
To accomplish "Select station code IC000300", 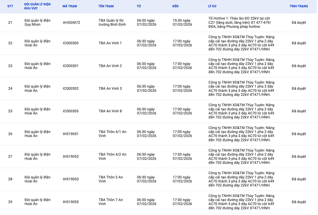I will pyautogui.click(x=70, y=43).
